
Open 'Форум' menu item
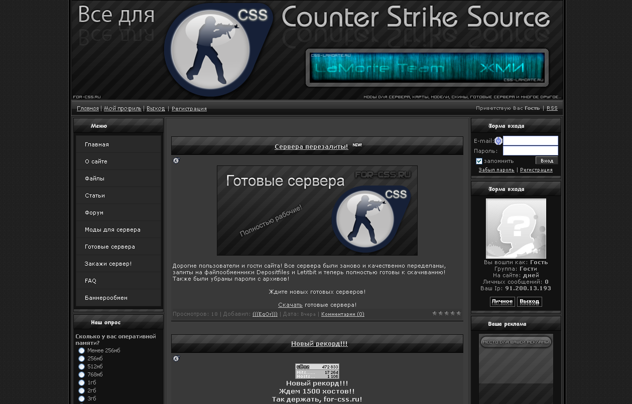click(x=118, y=213)
